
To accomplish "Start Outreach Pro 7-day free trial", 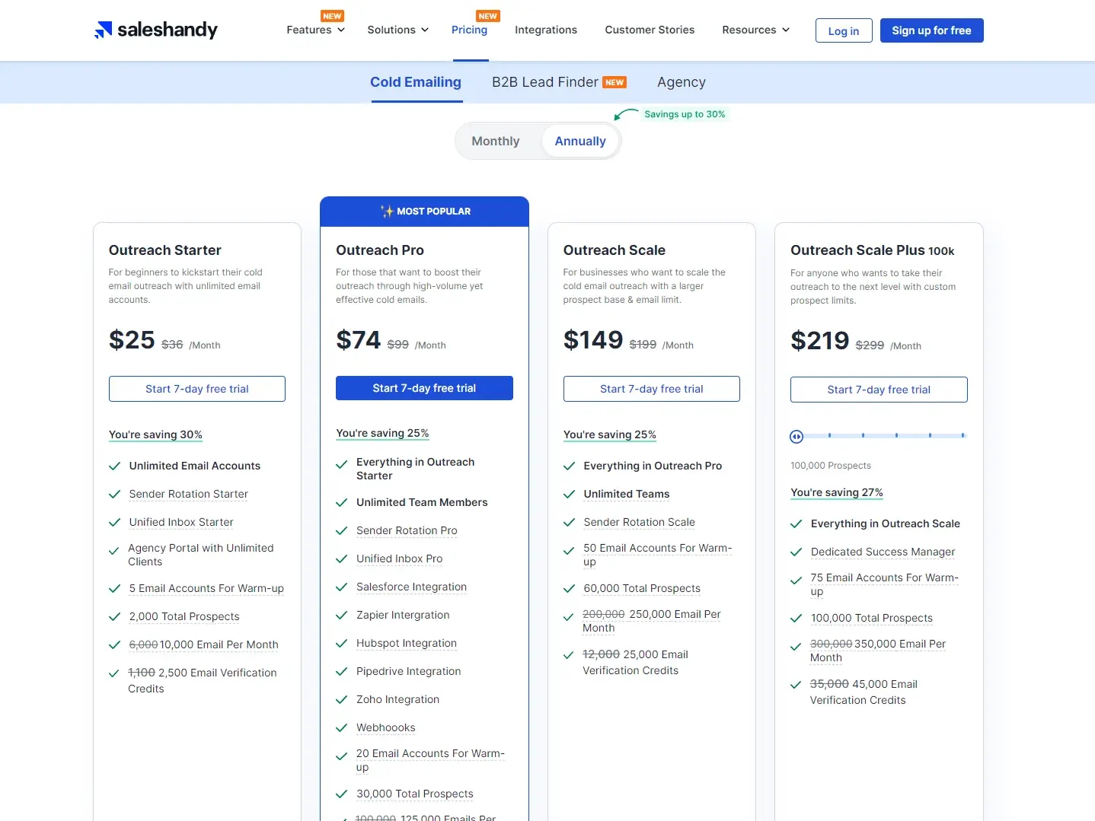I will [x=424, y=388].
